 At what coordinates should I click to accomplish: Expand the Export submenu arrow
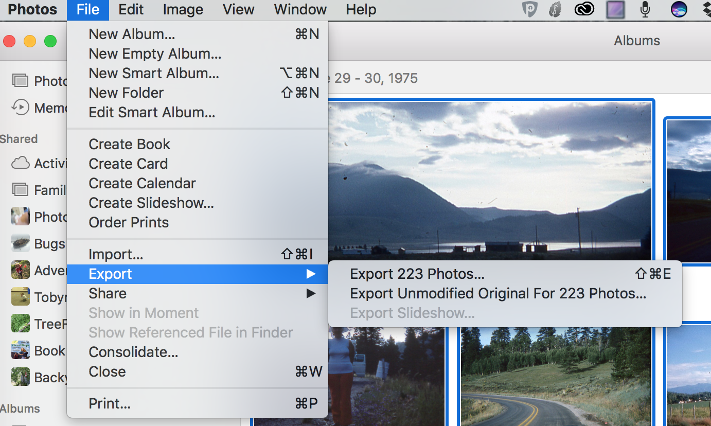pyautogui.click(x=311, y=274)
